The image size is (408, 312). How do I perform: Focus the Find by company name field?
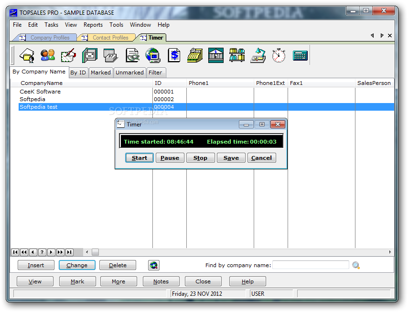311,265
